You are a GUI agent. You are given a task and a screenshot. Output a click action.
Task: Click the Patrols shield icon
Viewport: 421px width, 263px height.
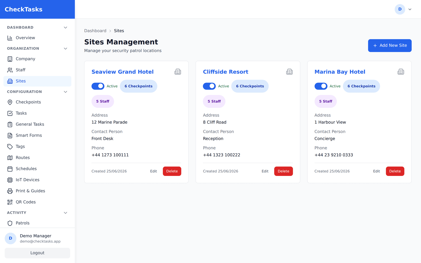click(x=10, y=223)
